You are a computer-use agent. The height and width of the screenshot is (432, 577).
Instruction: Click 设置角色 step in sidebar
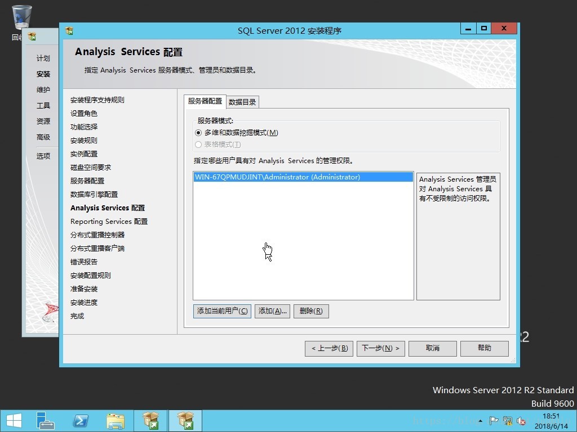click(84, 114)
